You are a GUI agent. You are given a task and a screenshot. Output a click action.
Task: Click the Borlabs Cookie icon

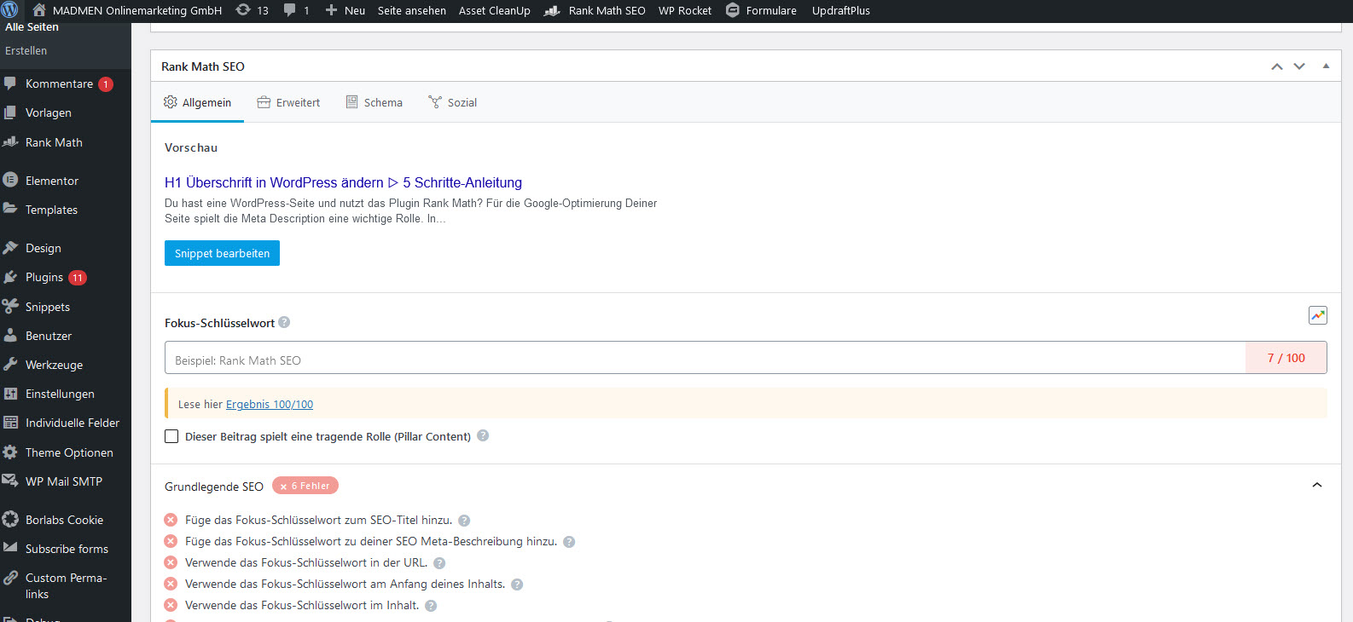tap(10, 519)
